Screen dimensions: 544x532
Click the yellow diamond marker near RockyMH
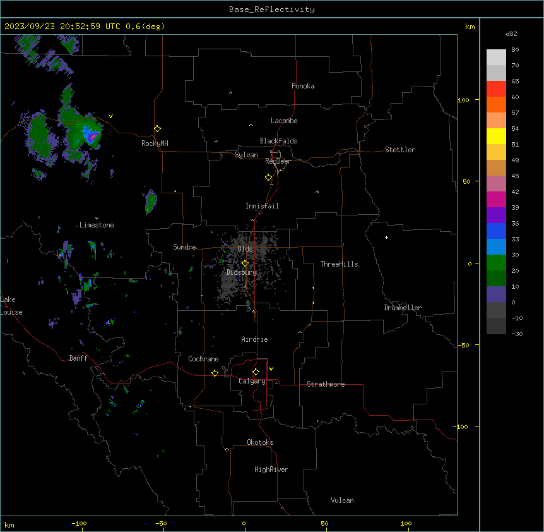pyautogui.click(x=158, y=129)
